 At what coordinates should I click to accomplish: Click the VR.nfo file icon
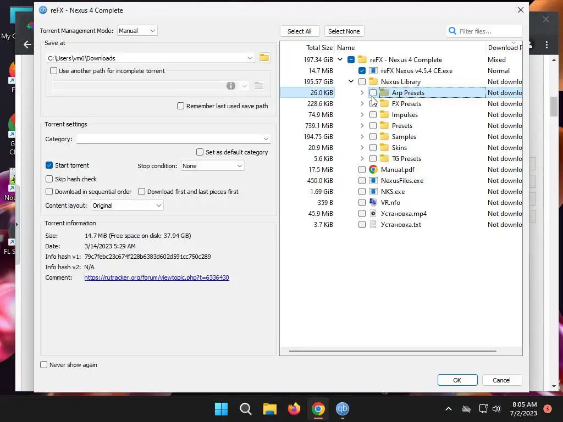pos(373,202)
